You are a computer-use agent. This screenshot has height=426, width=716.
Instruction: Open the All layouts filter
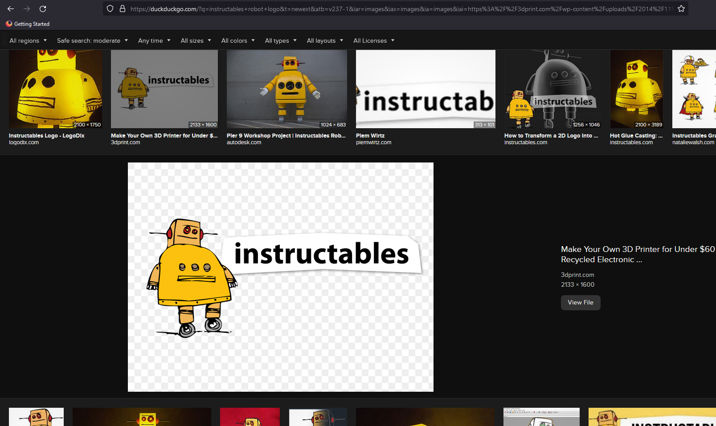click(x=325, y=41)
